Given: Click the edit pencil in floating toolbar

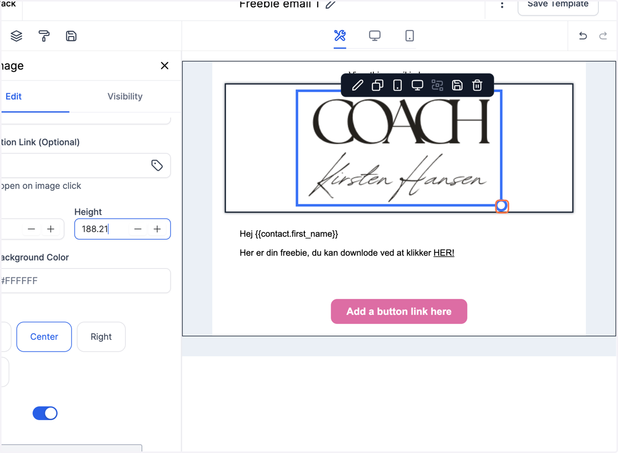Looking at the screenshot, I should (x=357, y=85).
